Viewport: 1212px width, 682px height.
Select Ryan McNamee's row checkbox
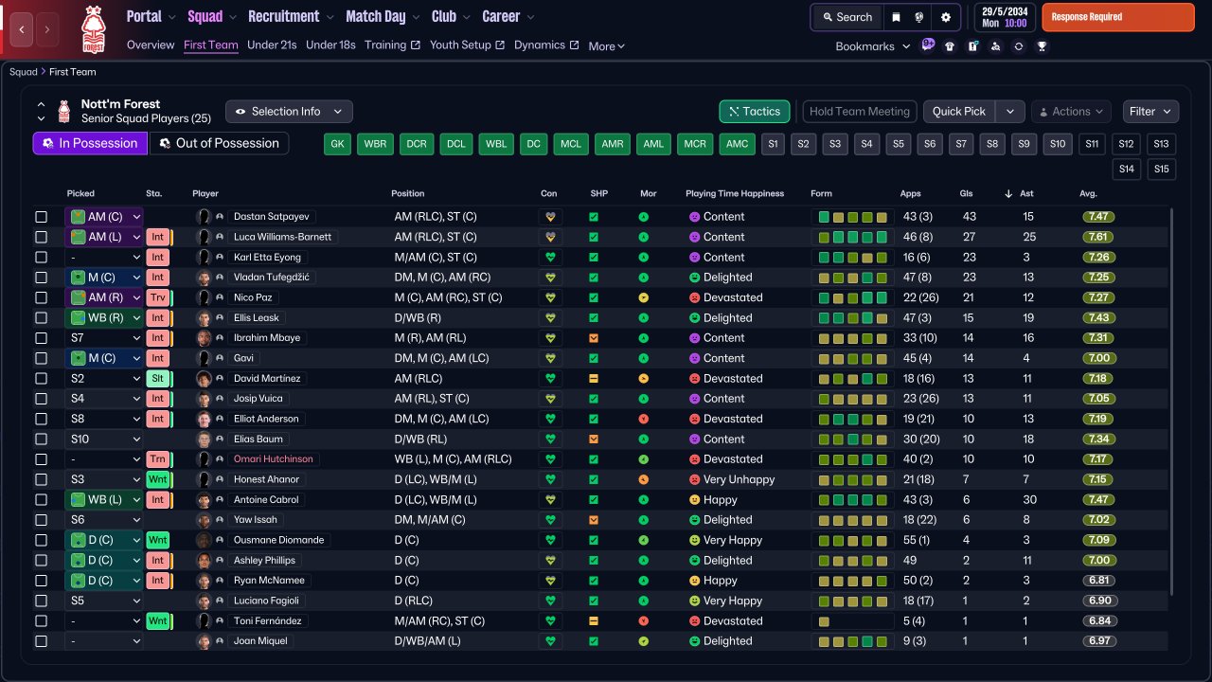[41, 581]
